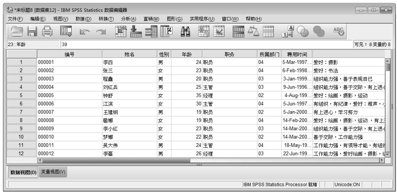The width and height of the screenshot is (397, 193).
Task: Click the 所属部门 cell 02 for 梦娜
Action: pyautogui.click(x=269, y=137)
